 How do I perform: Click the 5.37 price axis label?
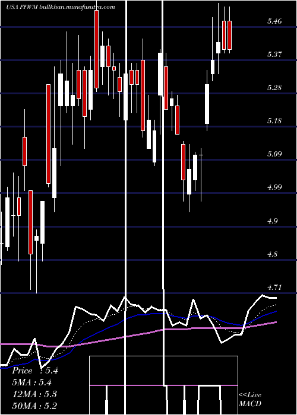click(274, 55)
